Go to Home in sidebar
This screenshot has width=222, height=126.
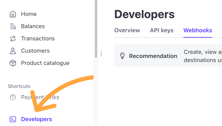[x=29, y=14]
